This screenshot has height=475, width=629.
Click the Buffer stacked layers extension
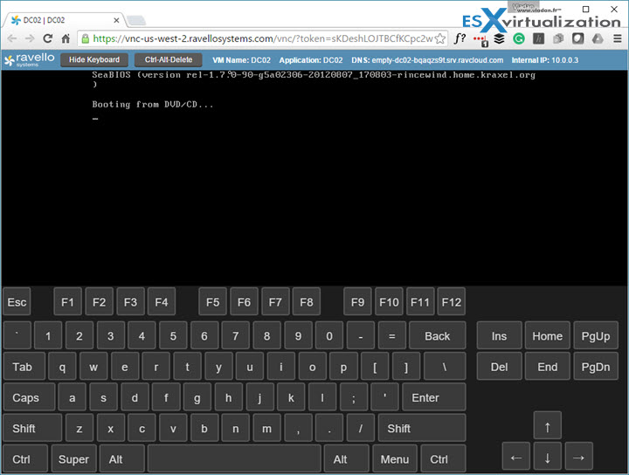coord(499,38)
